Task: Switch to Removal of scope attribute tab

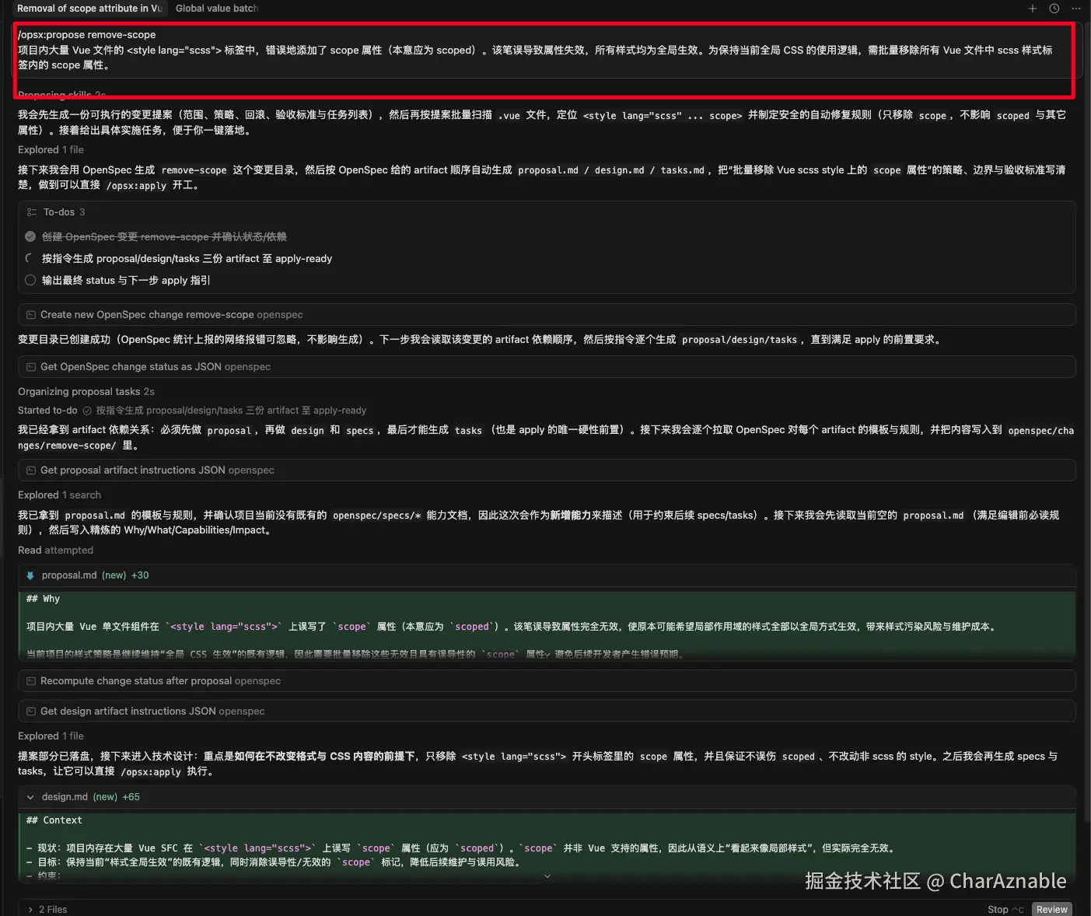Action: (89, 9)
